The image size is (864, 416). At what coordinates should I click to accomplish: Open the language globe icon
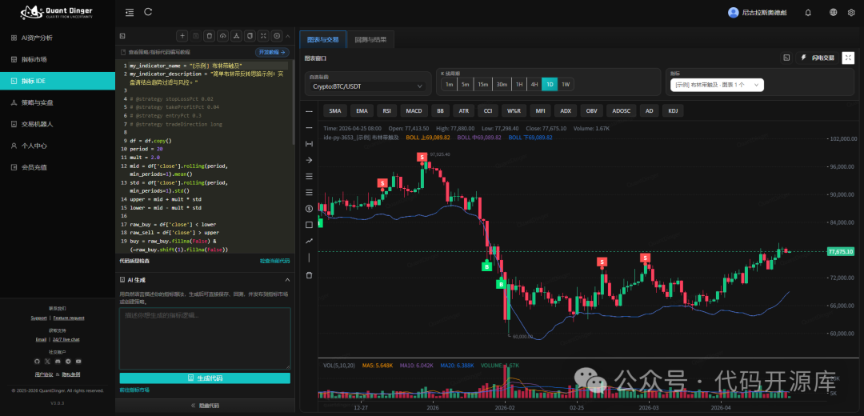pos(833,12)
